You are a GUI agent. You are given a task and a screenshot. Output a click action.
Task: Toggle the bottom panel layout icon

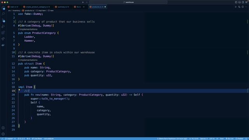pos(240,2)
